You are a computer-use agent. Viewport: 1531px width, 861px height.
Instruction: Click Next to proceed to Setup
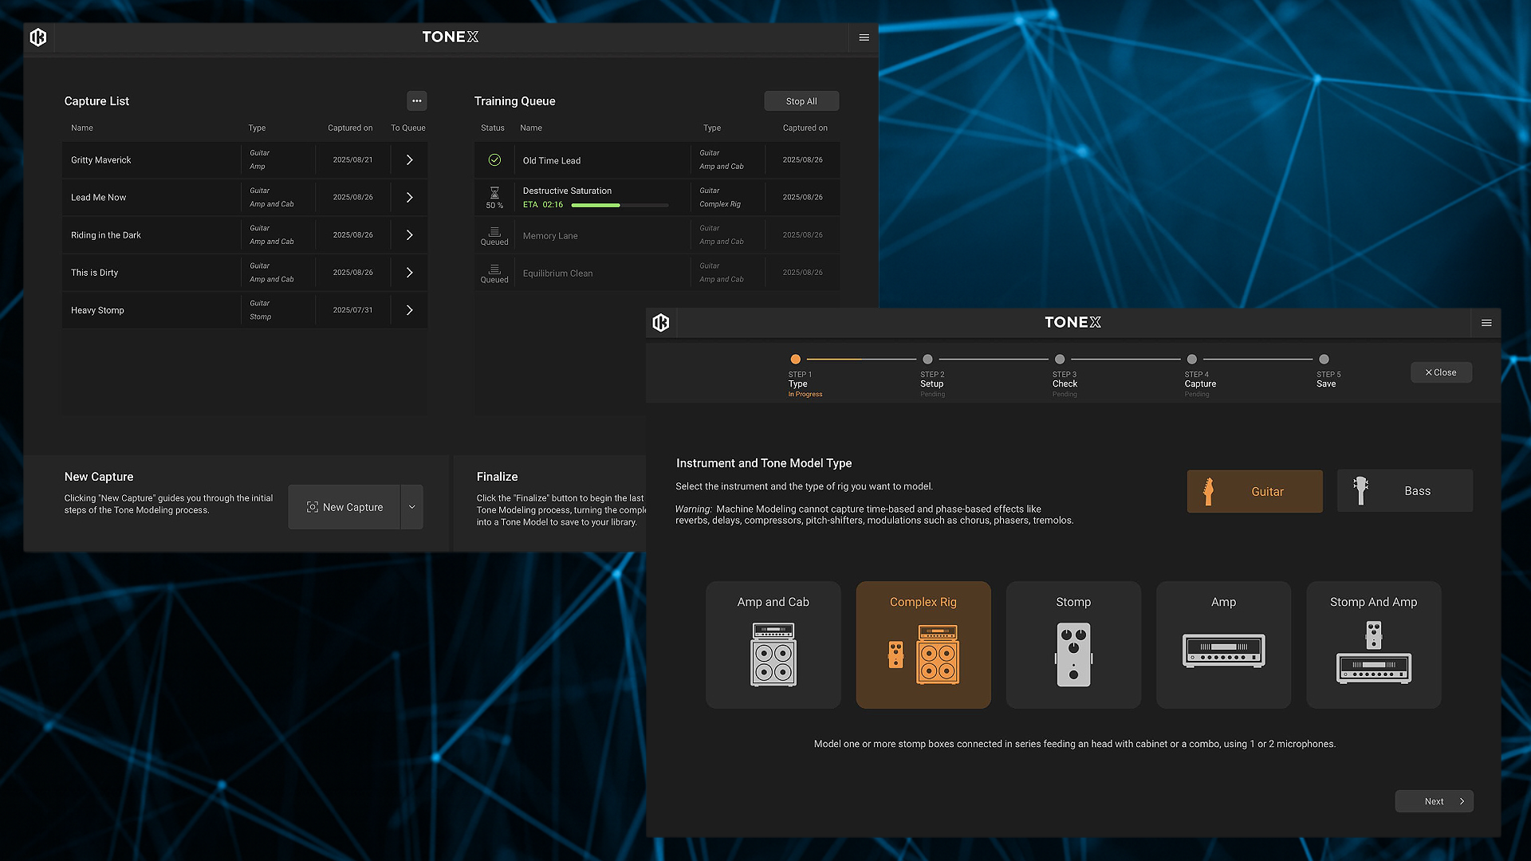pyautogui.click(x=1434, y=801)
